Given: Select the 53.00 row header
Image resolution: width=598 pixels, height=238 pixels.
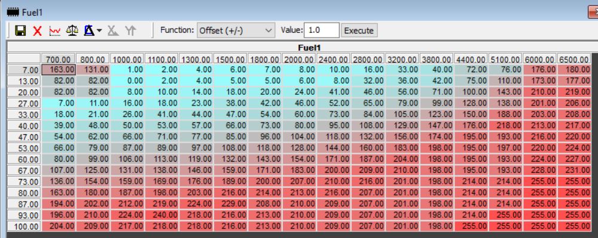Looking at the screenshot, I should [24, 149].
